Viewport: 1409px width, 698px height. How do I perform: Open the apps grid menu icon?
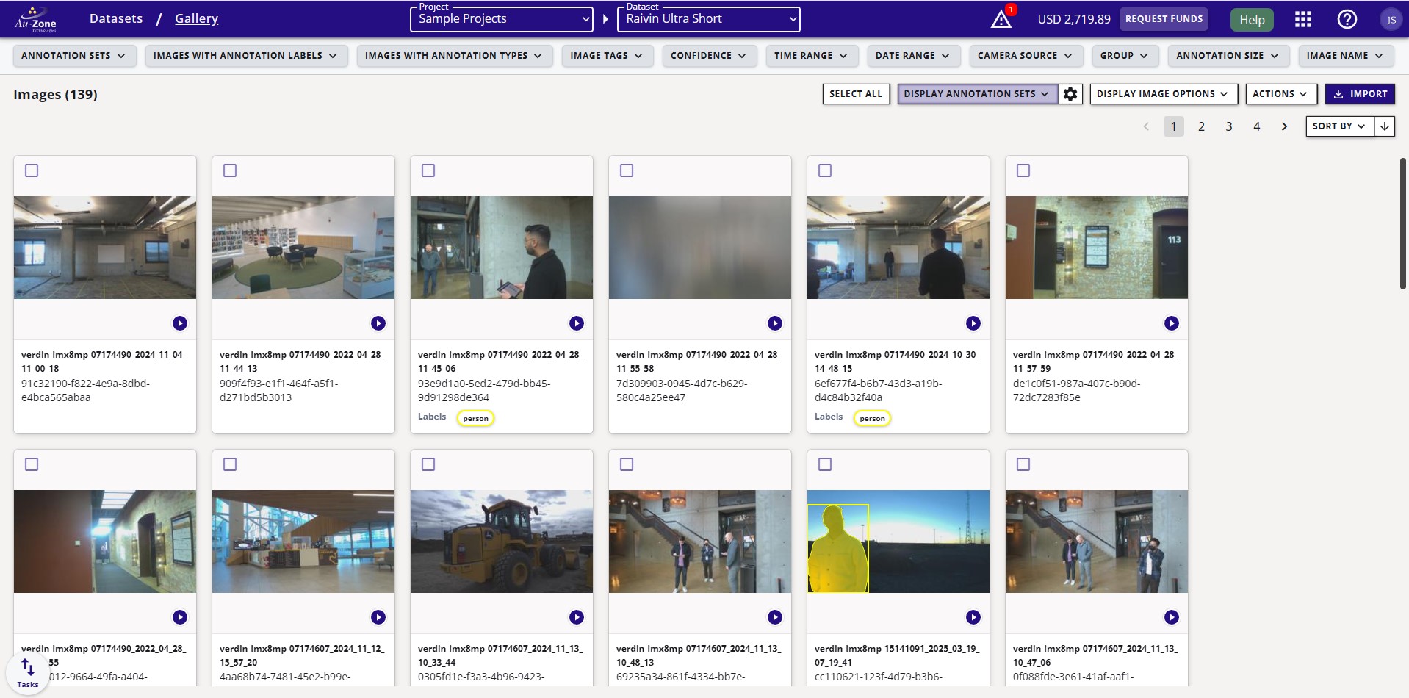[1302, 19]
